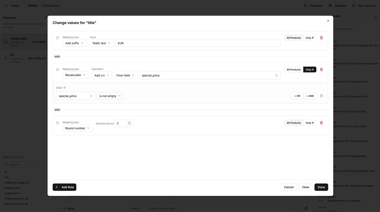The image size is (380, 212).
Task: Open the Add (+) operation dropdown
Action: tap(102, 75)
